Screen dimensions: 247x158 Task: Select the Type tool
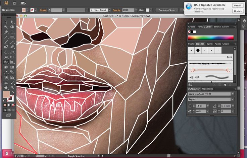click(x=12, y=32)
